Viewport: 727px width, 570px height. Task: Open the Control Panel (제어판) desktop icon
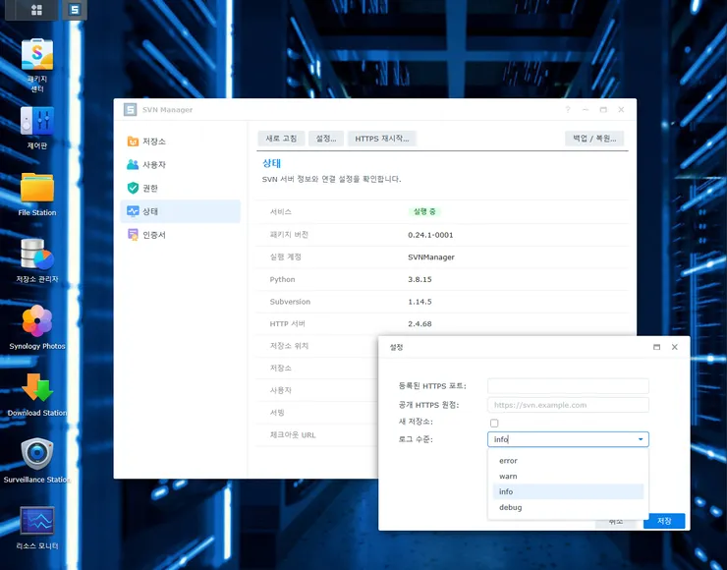pos(37,121)
